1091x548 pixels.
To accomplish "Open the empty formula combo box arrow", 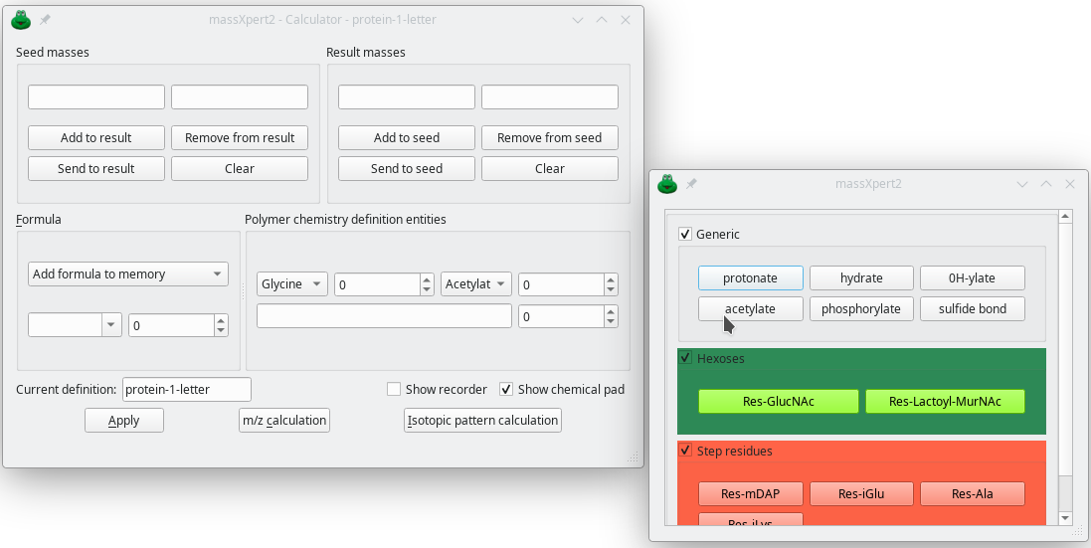I will pyautogui.click(x=111, y=325).
